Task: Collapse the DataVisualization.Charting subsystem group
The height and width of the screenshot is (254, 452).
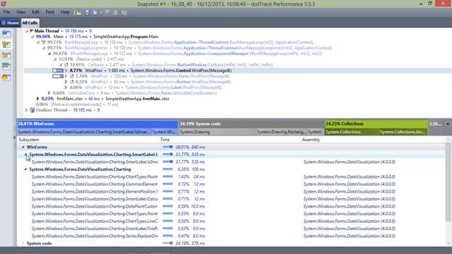Action: (x=25, y=169)
